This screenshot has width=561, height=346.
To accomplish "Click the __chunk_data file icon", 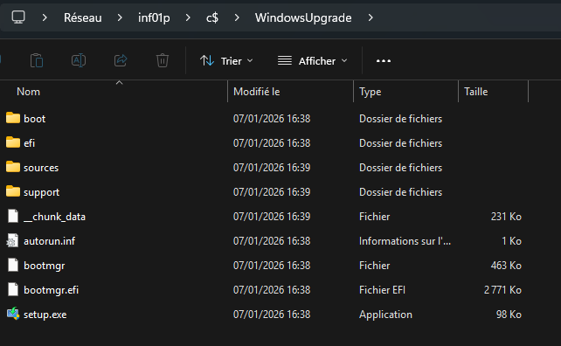I will click(13, 216).
